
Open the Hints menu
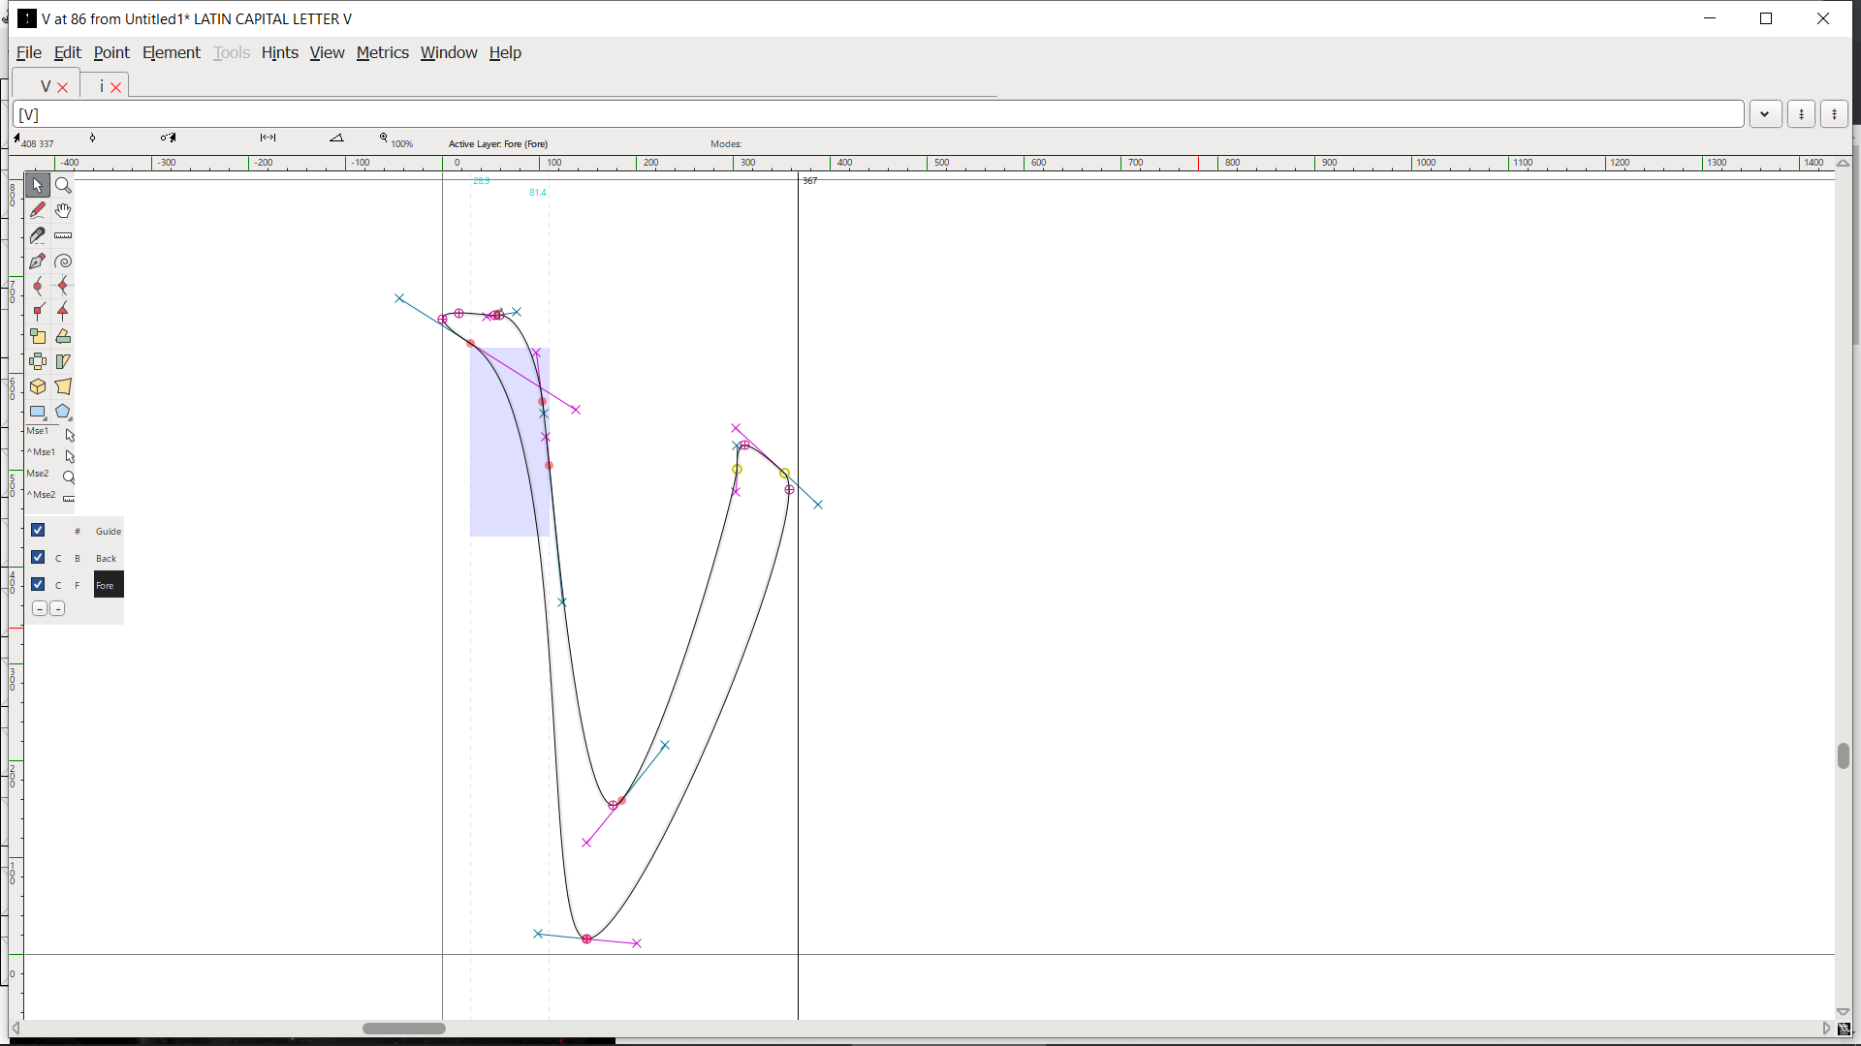(x=280, y=52)
